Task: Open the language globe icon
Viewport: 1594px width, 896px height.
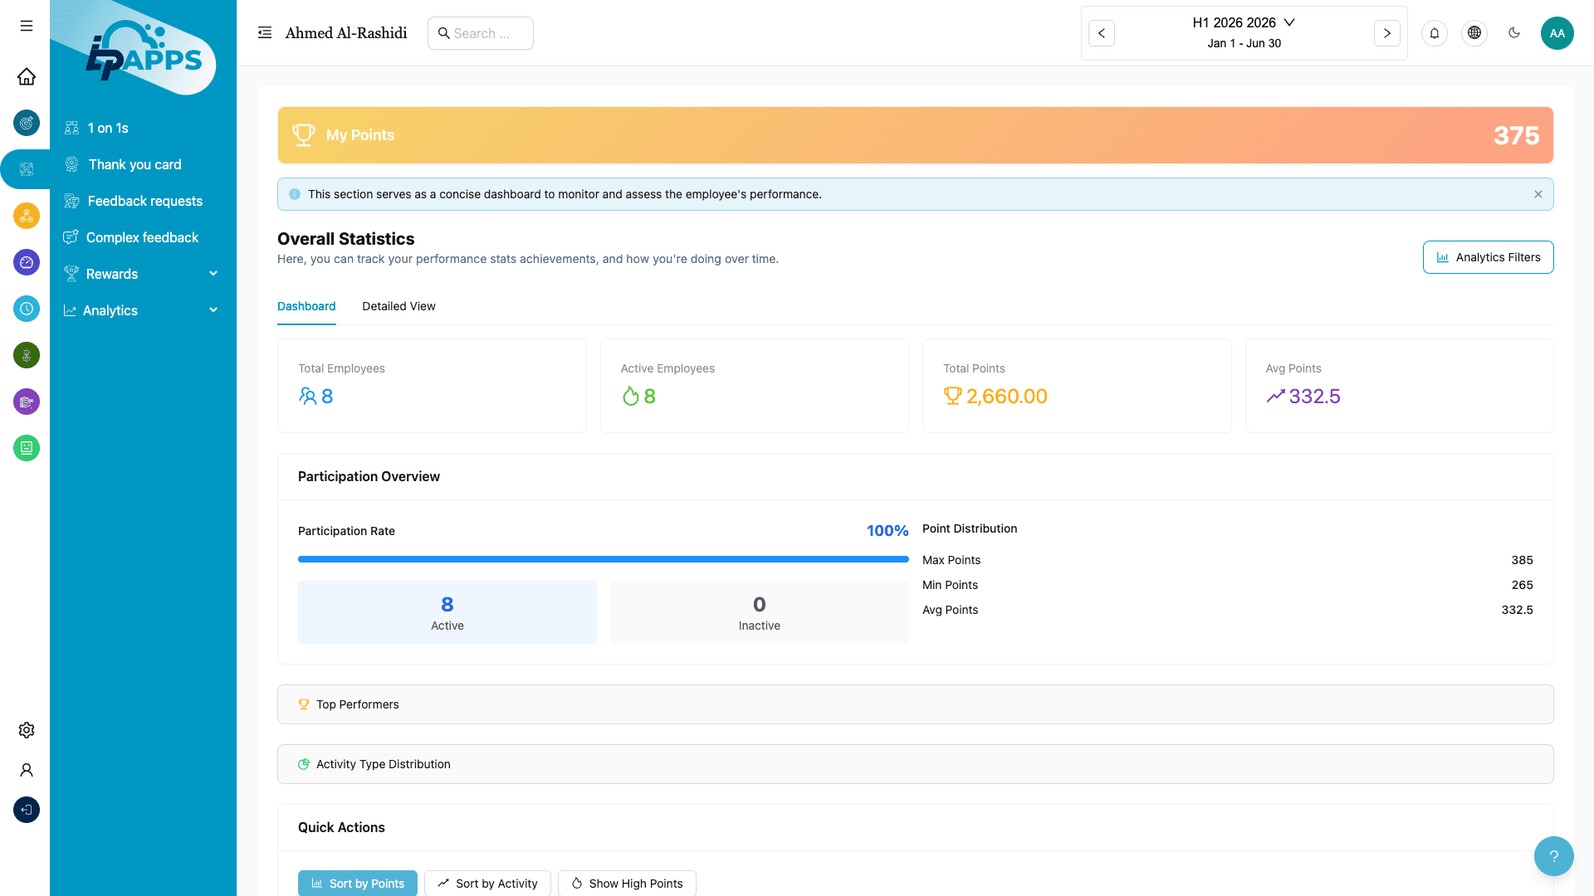Action: [x=1474, y=33]
